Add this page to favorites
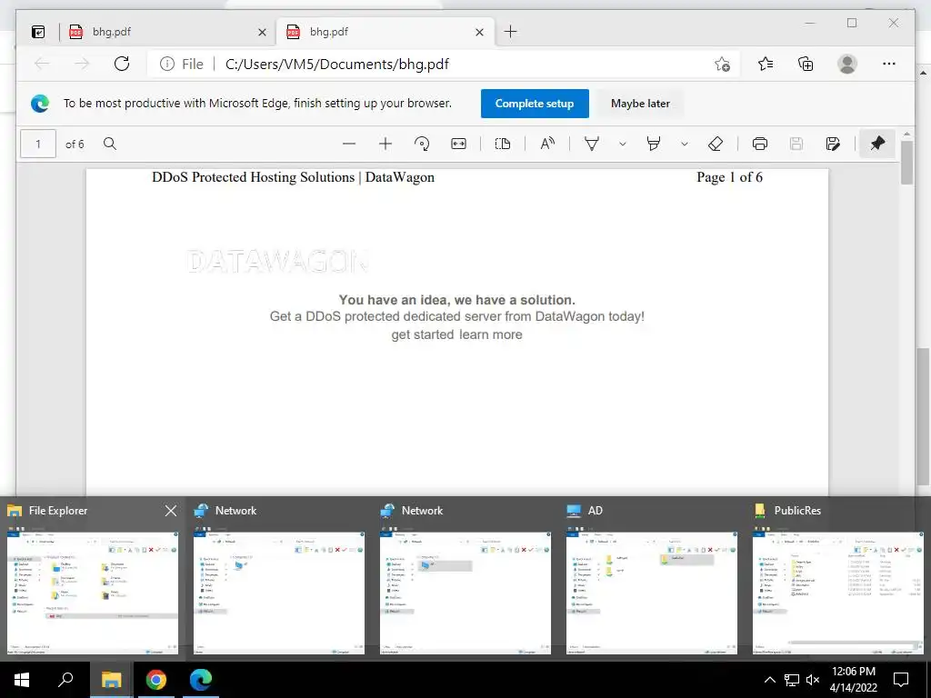The image size is (931, 698). click(722, 64)
